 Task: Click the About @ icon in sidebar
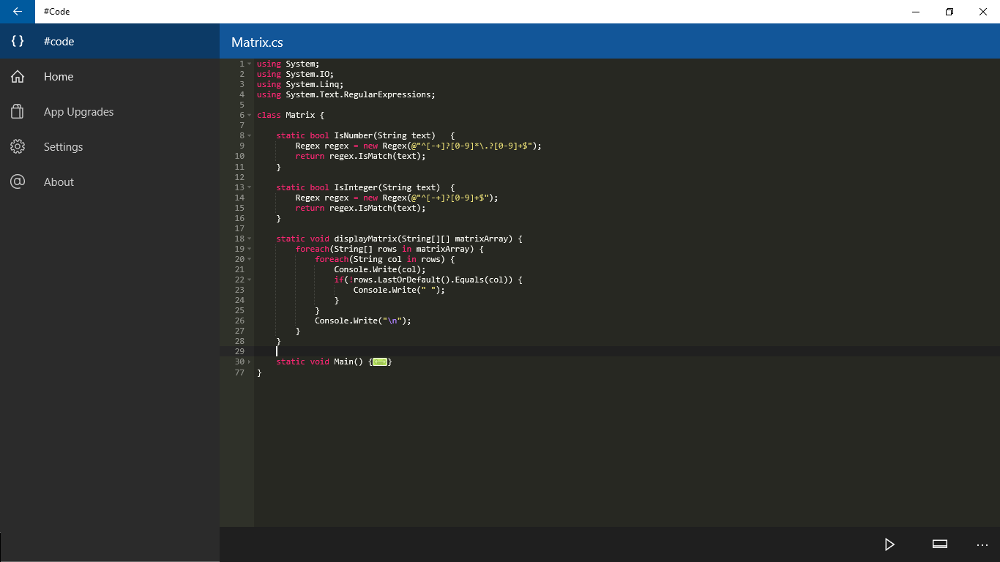coord(18,181)
